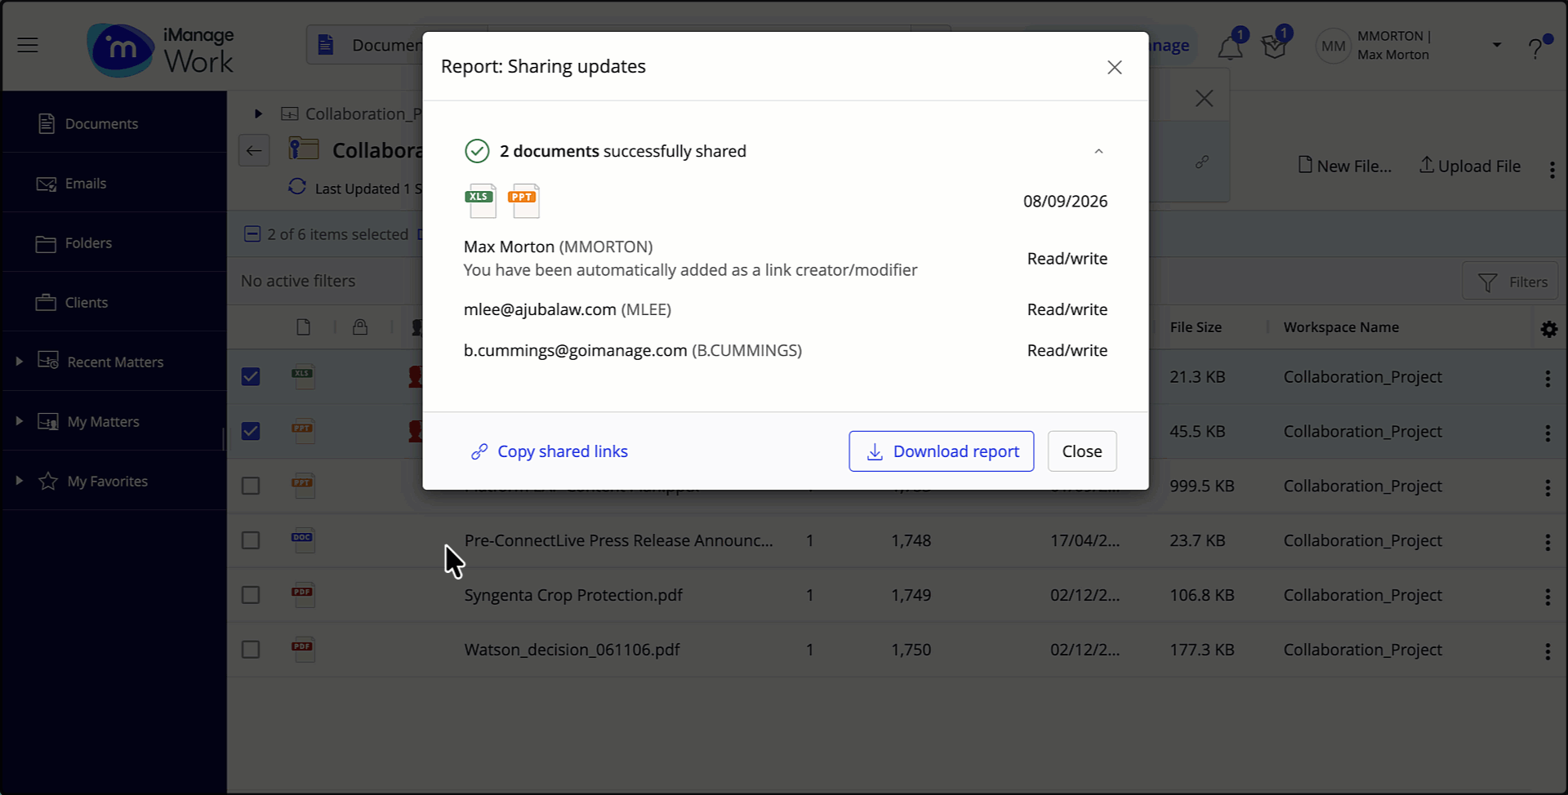Open the notifications bell

point(1230,47)
